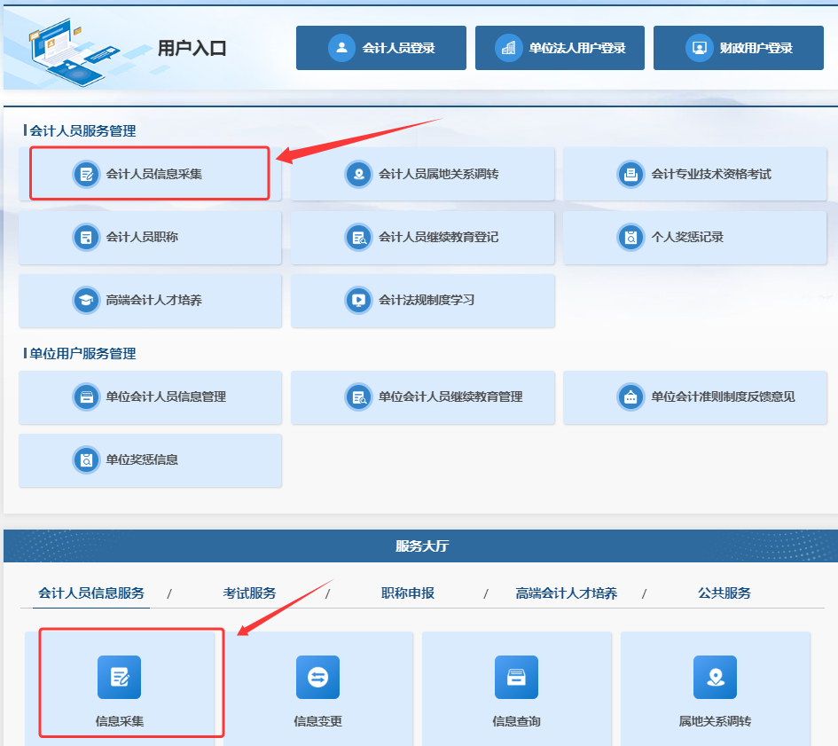The height and width of the screenshot is (746, 838).
Task: Click the 单位会计准则制度反馈意见 tile
Action: pyautogui.click(x=694, y=397)
